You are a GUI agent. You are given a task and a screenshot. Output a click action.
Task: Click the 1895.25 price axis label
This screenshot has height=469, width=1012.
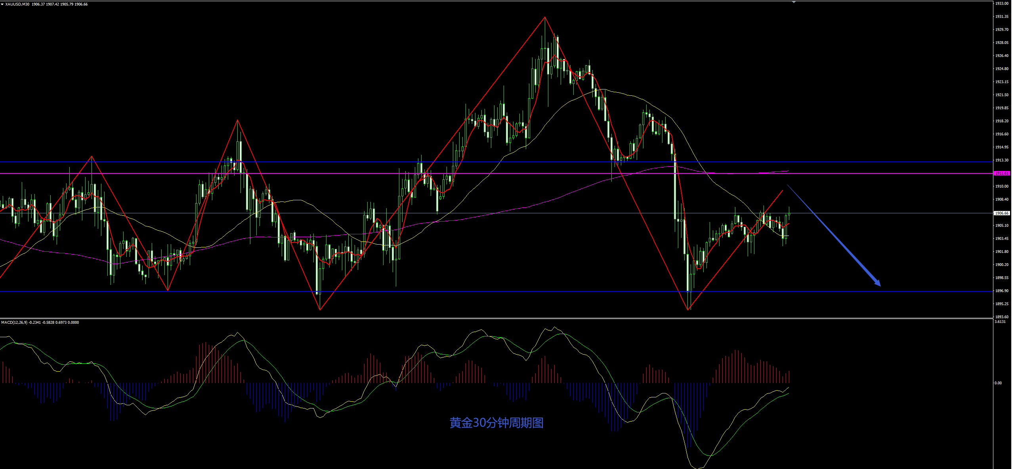click(x=1002, y=304)
